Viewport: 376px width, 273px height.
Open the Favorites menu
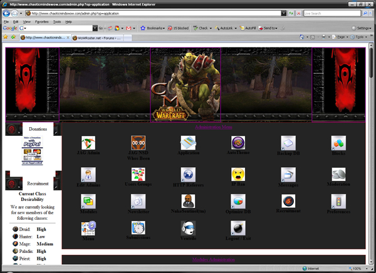coord(42,21)
